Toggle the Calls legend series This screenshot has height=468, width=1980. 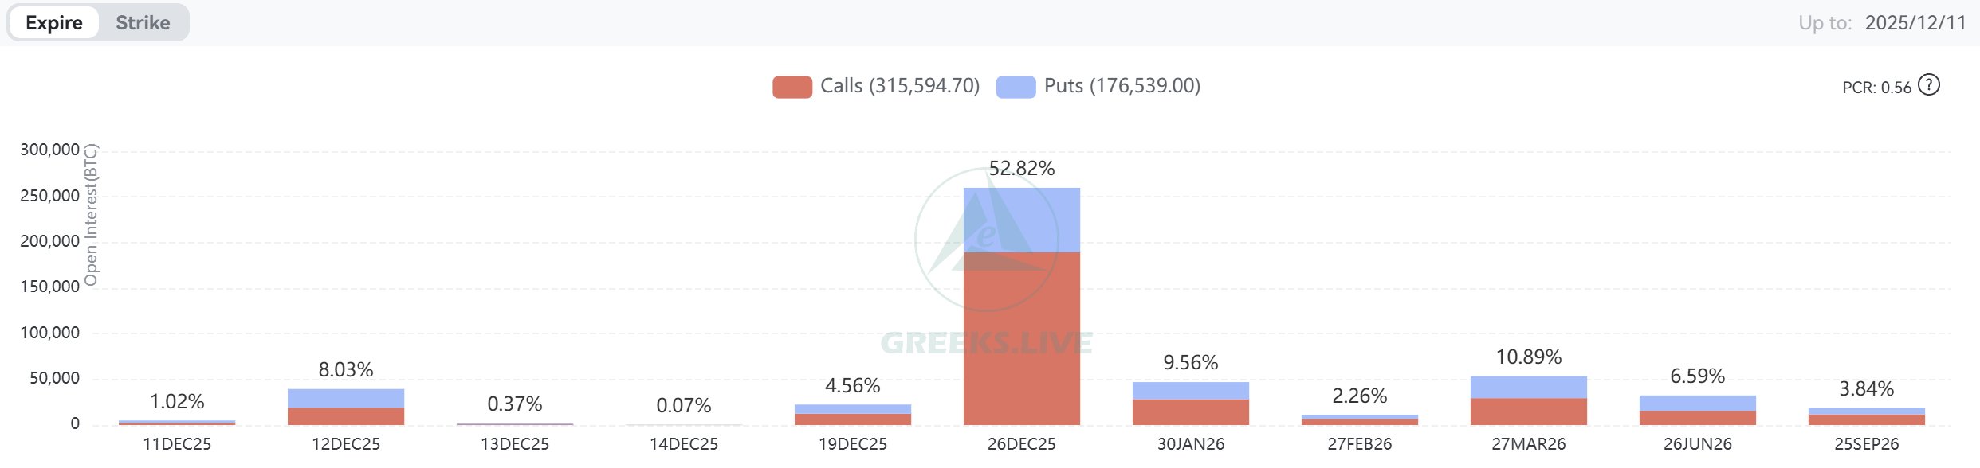899,86
